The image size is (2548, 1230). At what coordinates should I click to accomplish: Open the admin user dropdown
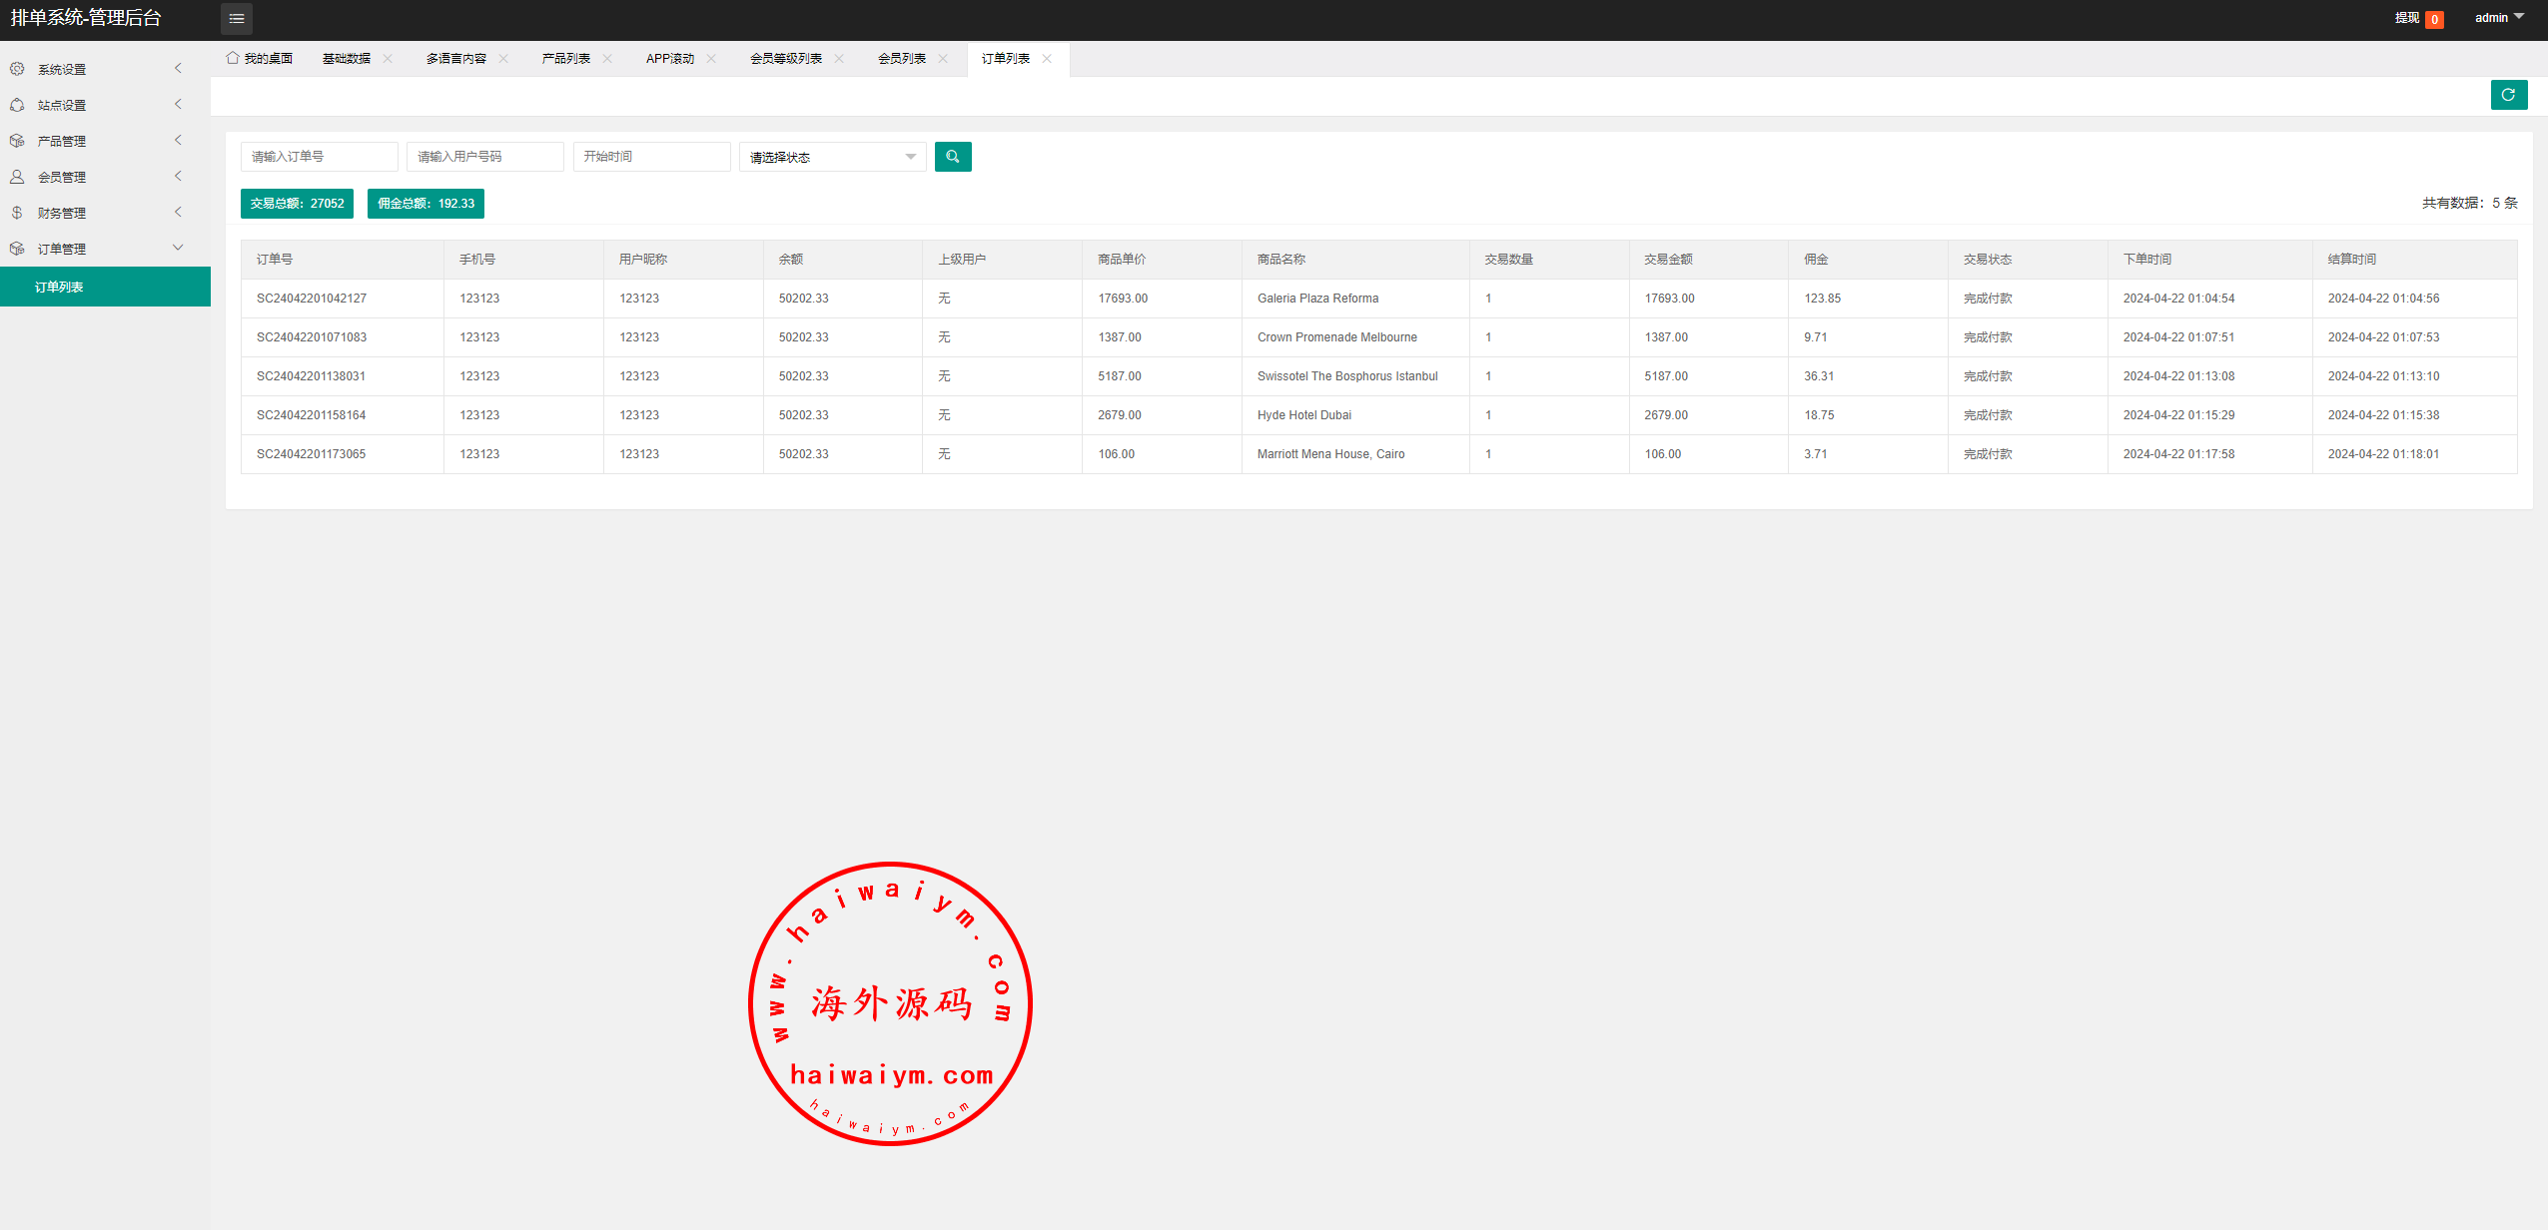[x=2499, y=18]
